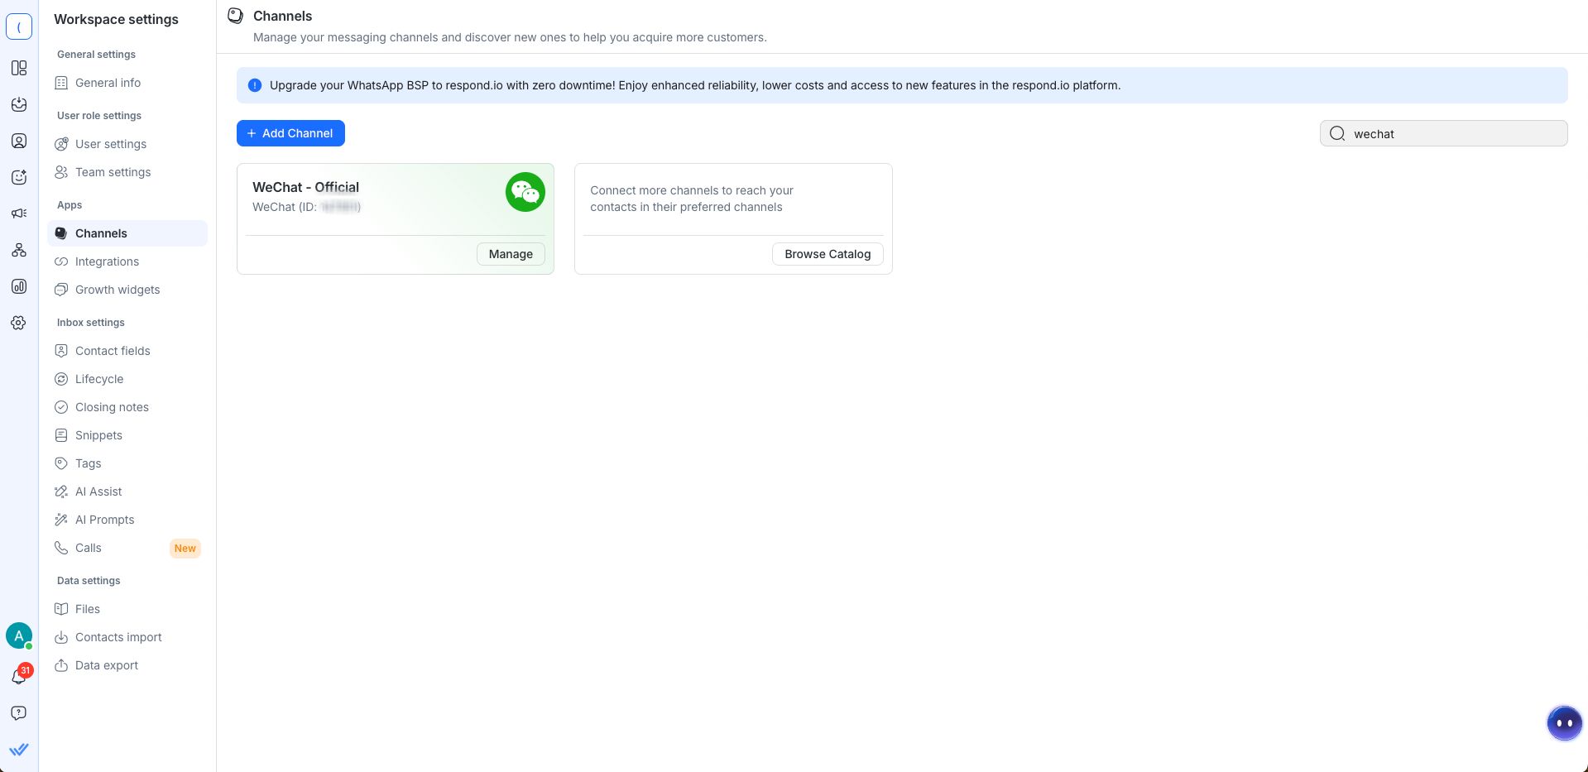Open the Contacts icon in left rail

[19, 141]
